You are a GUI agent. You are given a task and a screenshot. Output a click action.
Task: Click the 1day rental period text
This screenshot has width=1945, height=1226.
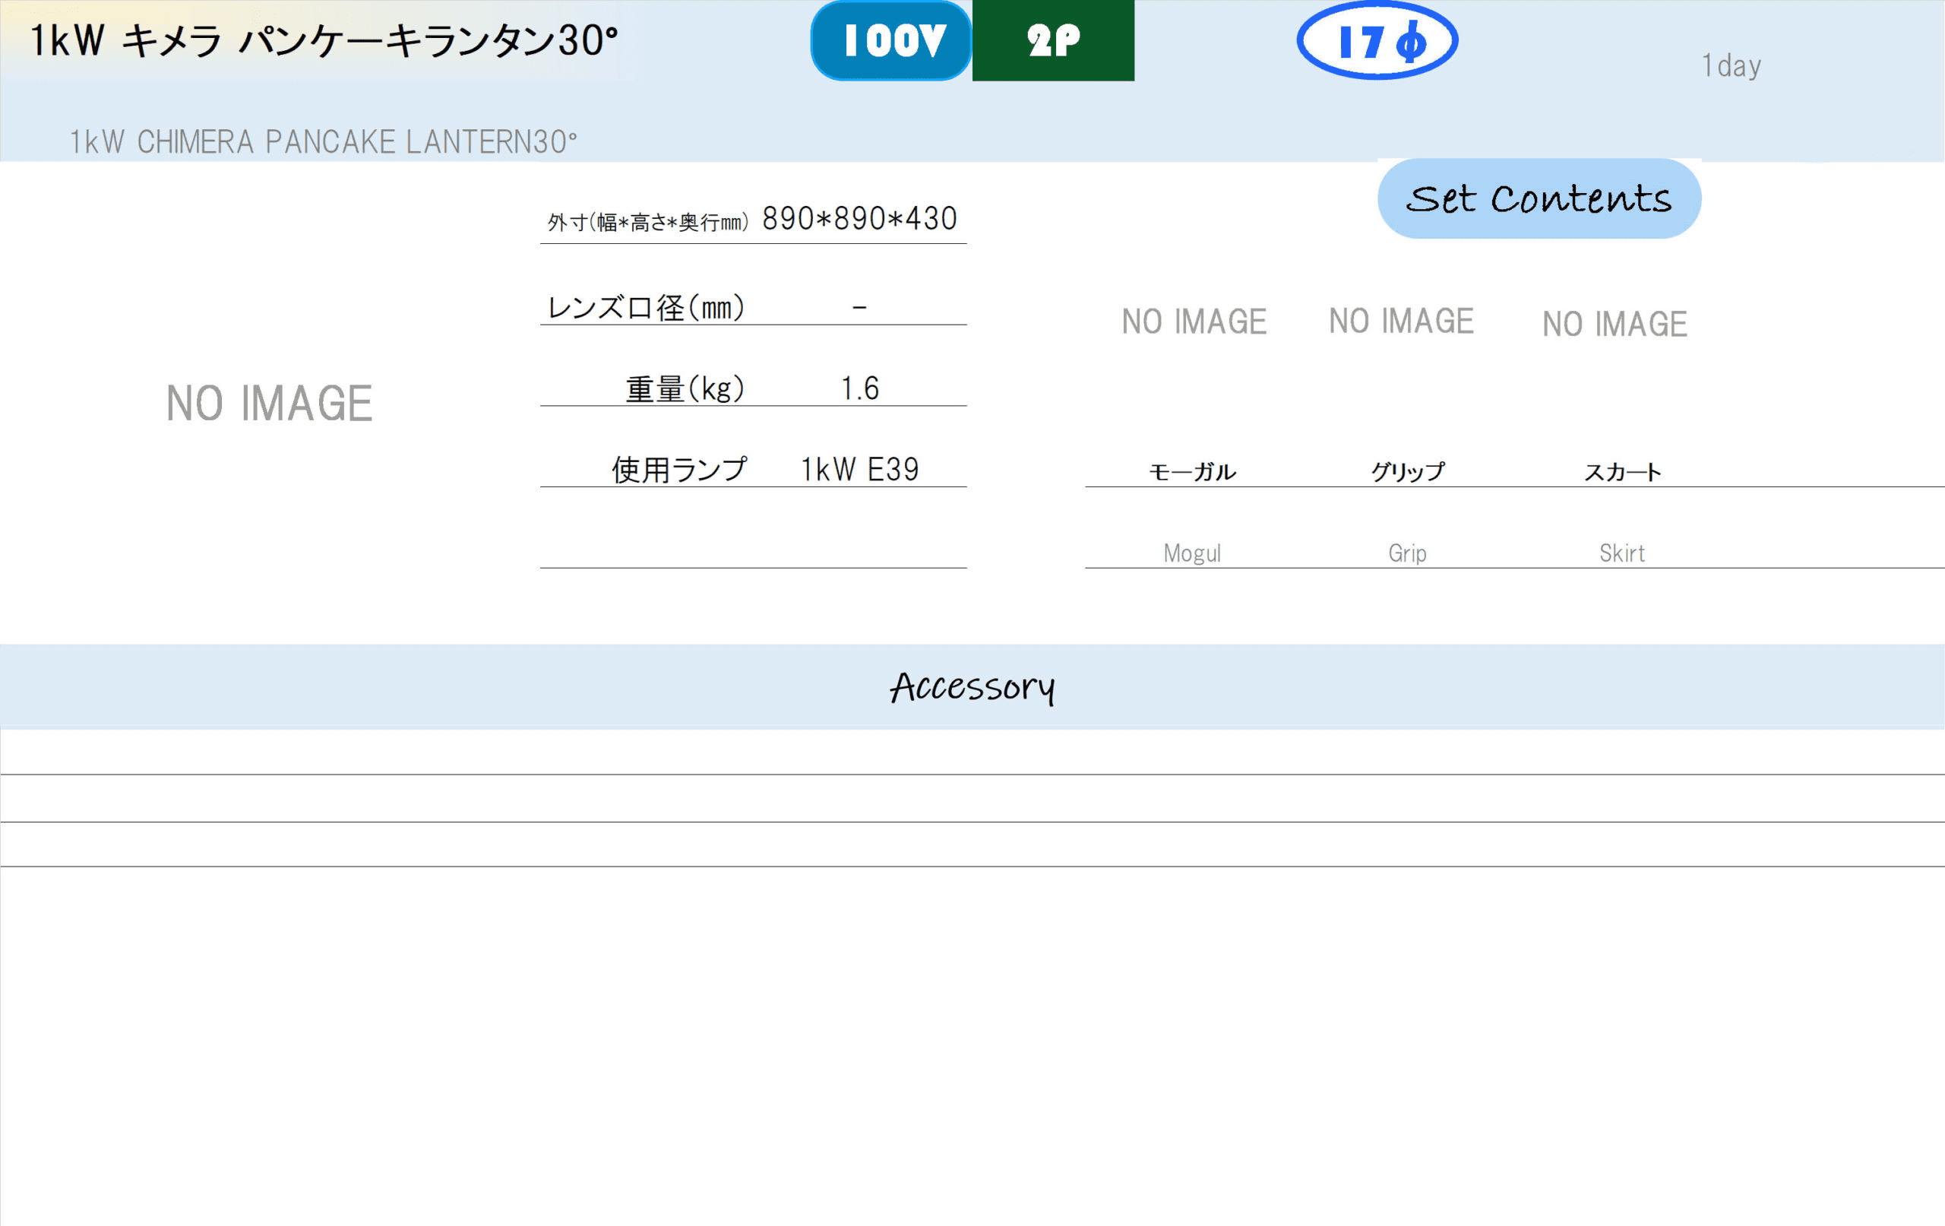tap(1731, 65)
